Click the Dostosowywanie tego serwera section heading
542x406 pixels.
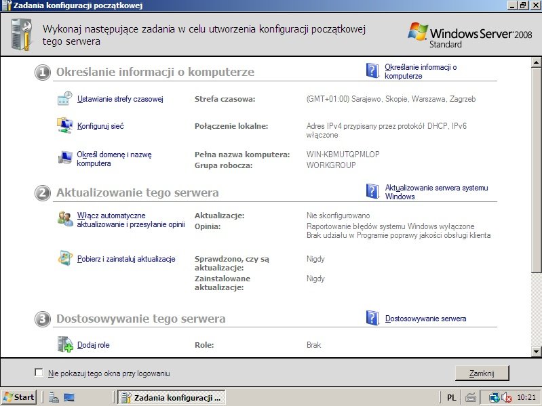point(141,319)
